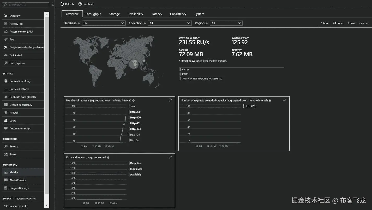
Task: Select the 24 hours time range
Action: coord(338,23)
